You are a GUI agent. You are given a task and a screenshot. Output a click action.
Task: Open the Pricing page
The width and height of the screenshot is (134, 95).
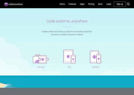91,4
